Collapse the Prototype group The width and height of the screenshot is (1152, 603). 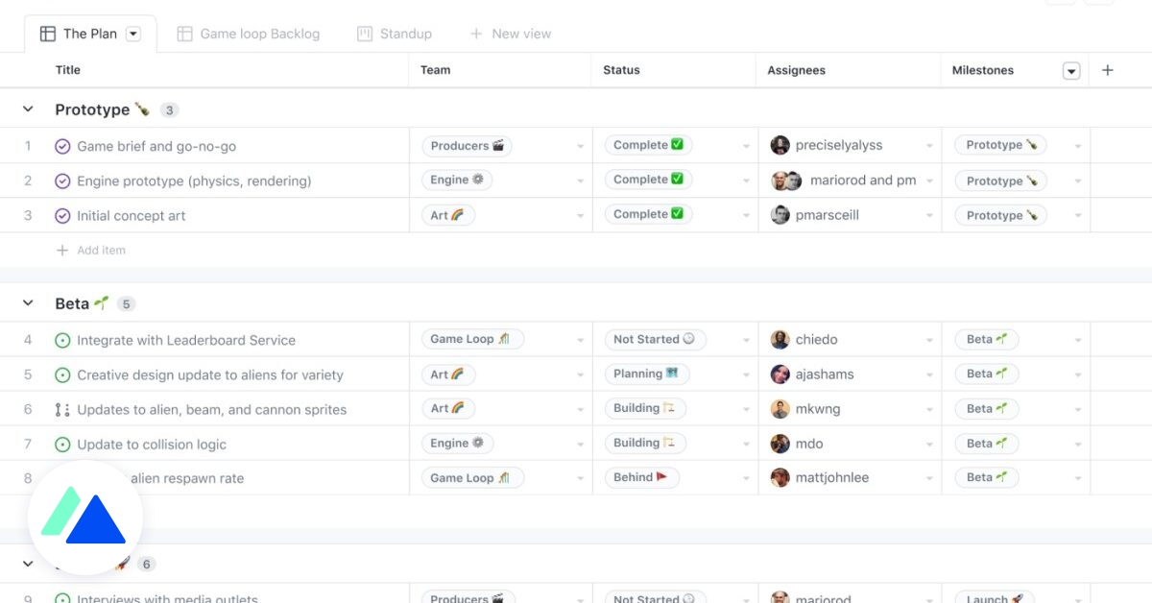28,109
